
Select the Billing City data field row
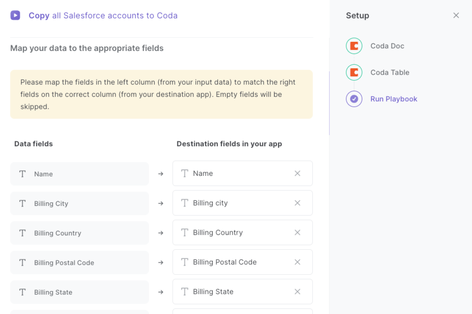pyautogui.click(x=80, y=204)
